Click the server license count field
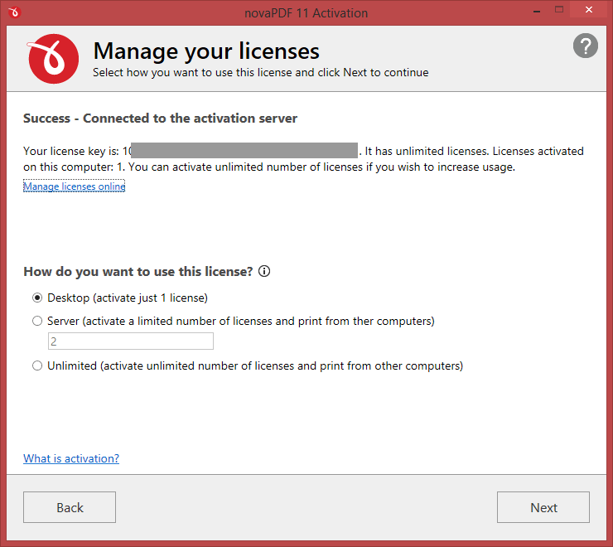 point(131,341)
